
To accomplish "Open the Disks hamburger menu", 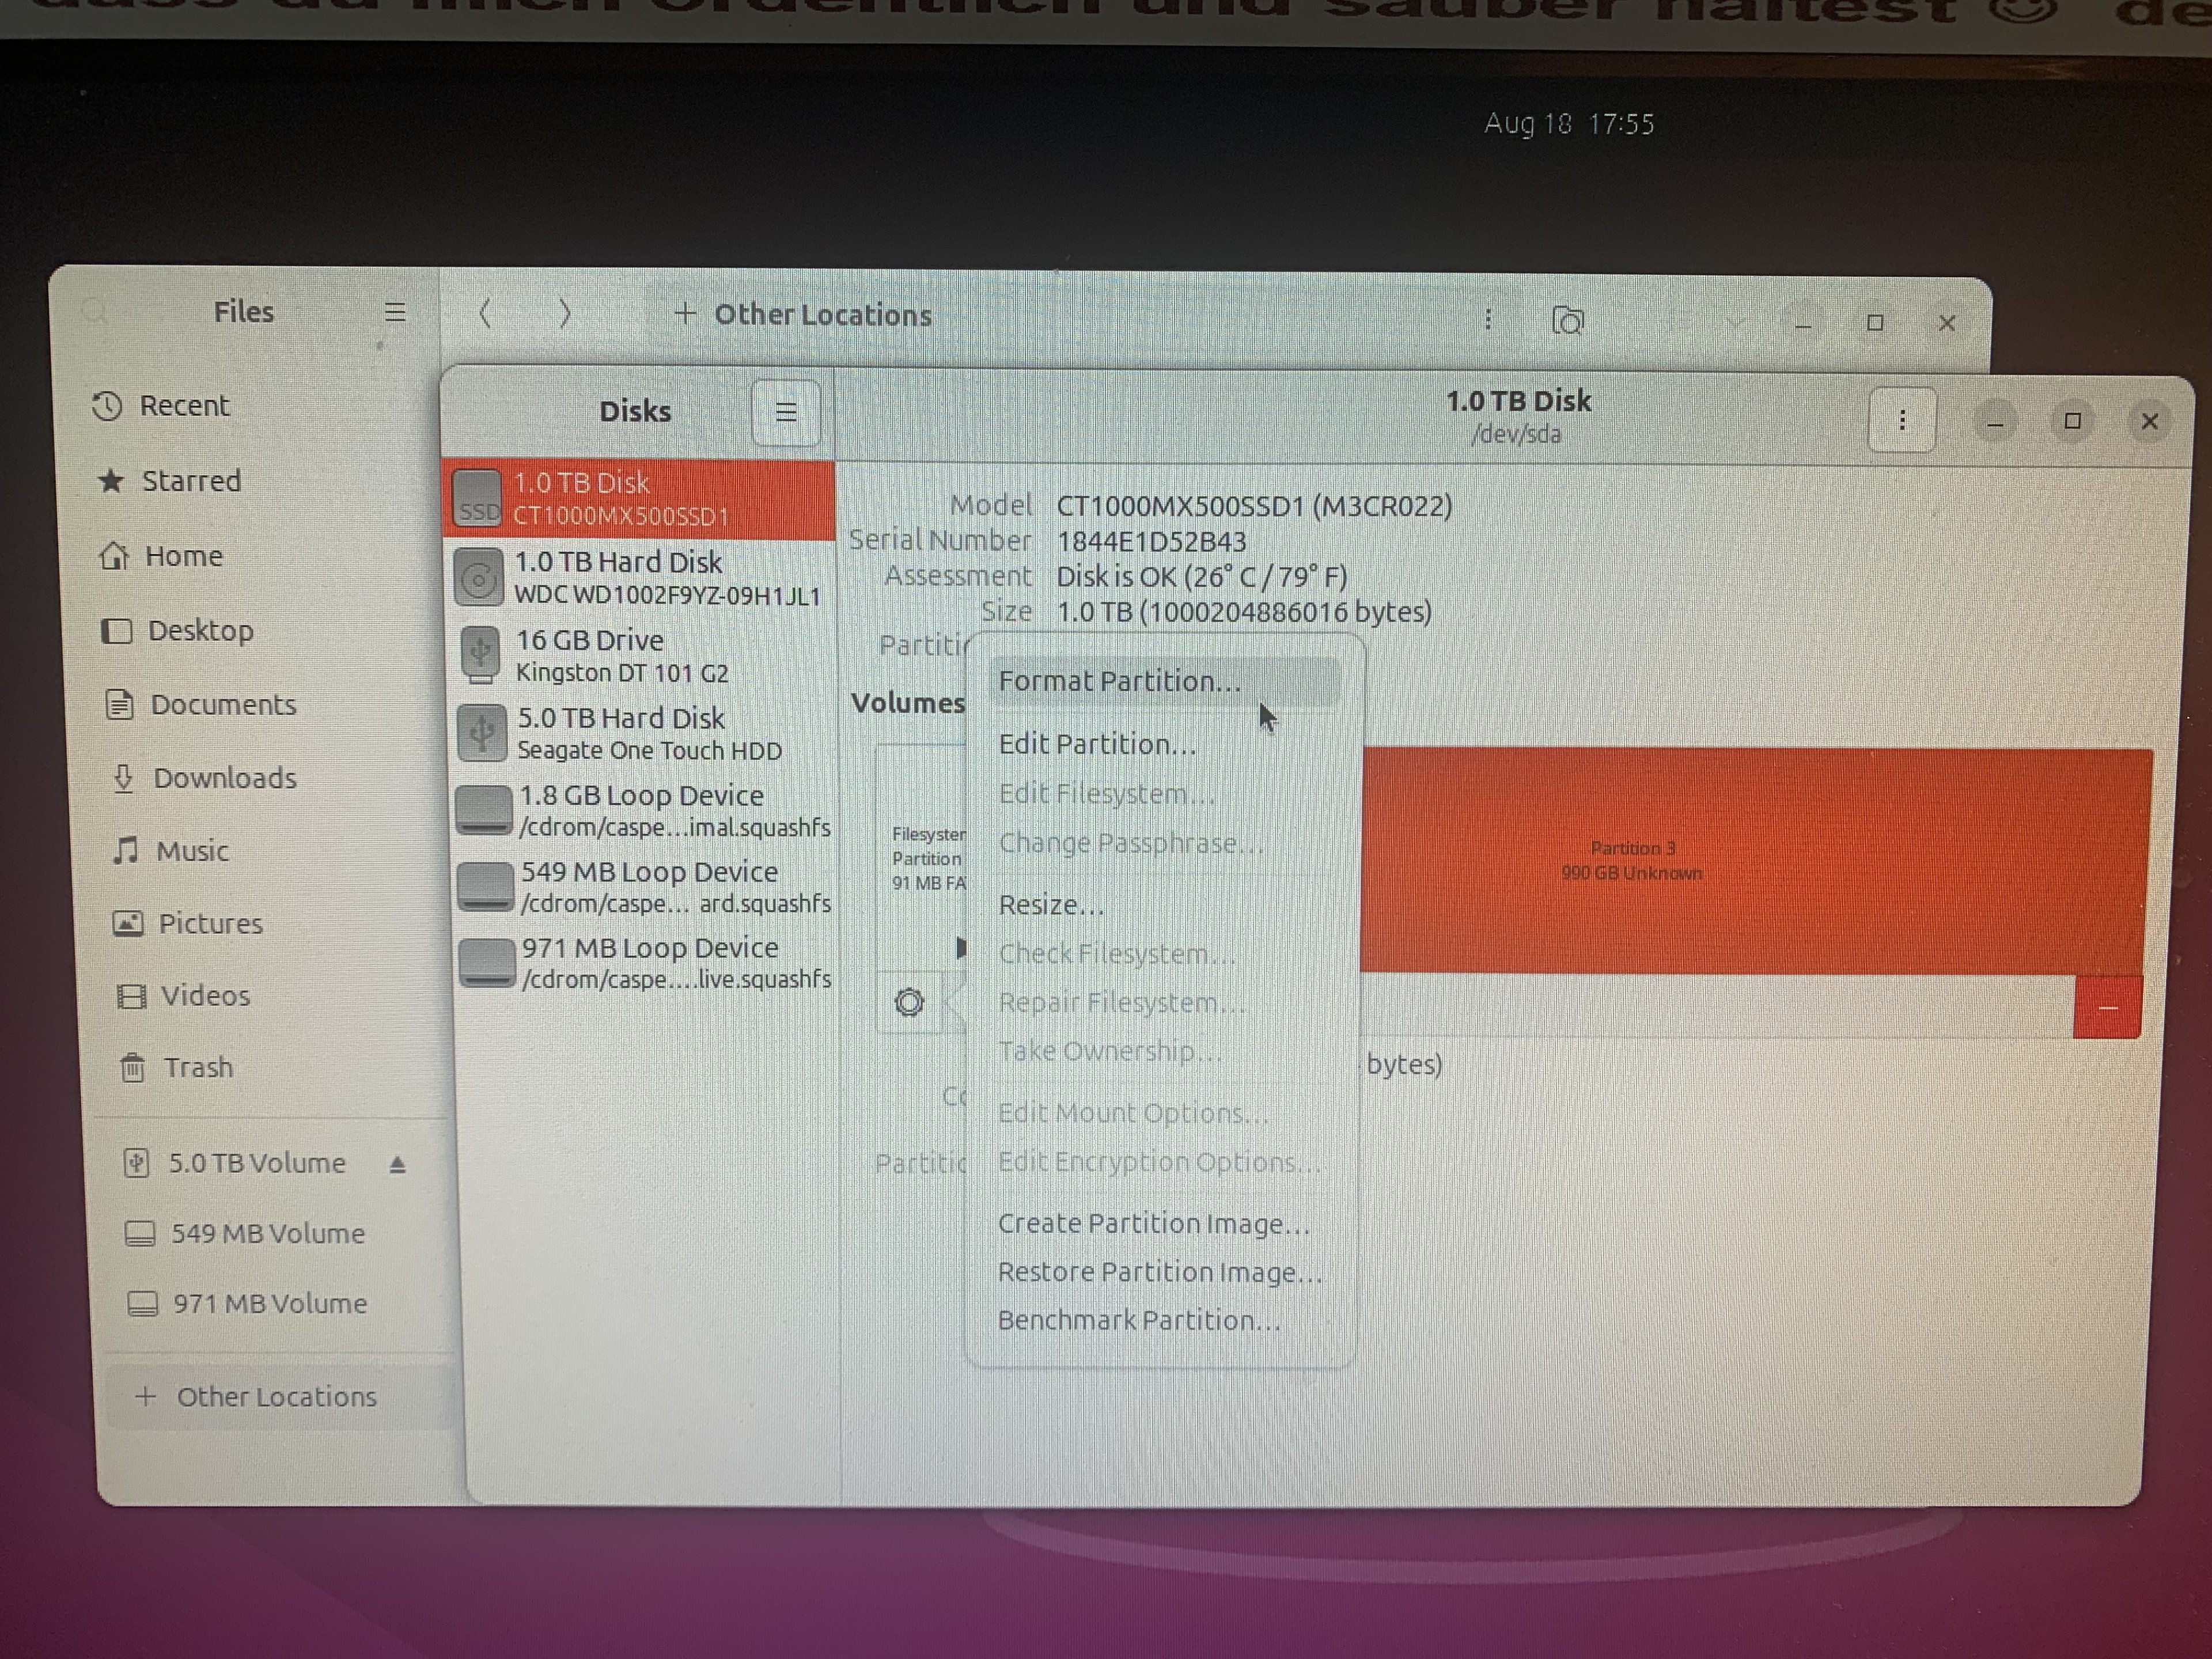I will point(785,412).
